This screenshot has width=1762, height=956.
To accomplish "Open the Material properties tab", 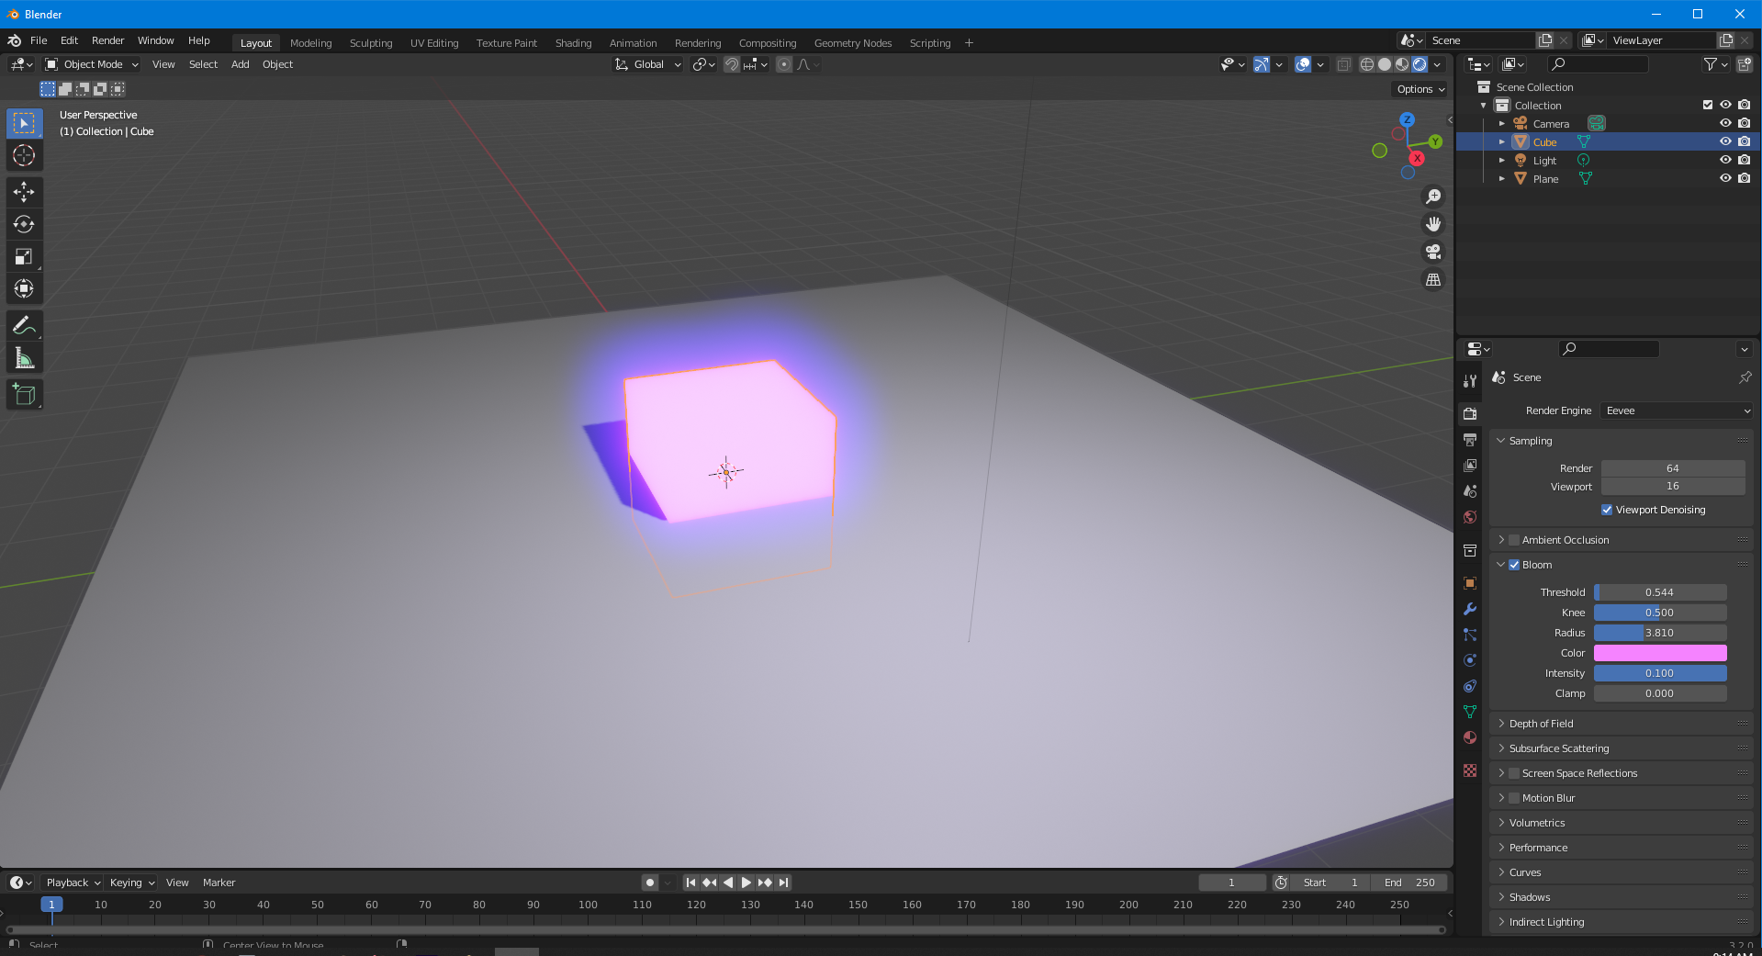I will (x=1470, y=737).
